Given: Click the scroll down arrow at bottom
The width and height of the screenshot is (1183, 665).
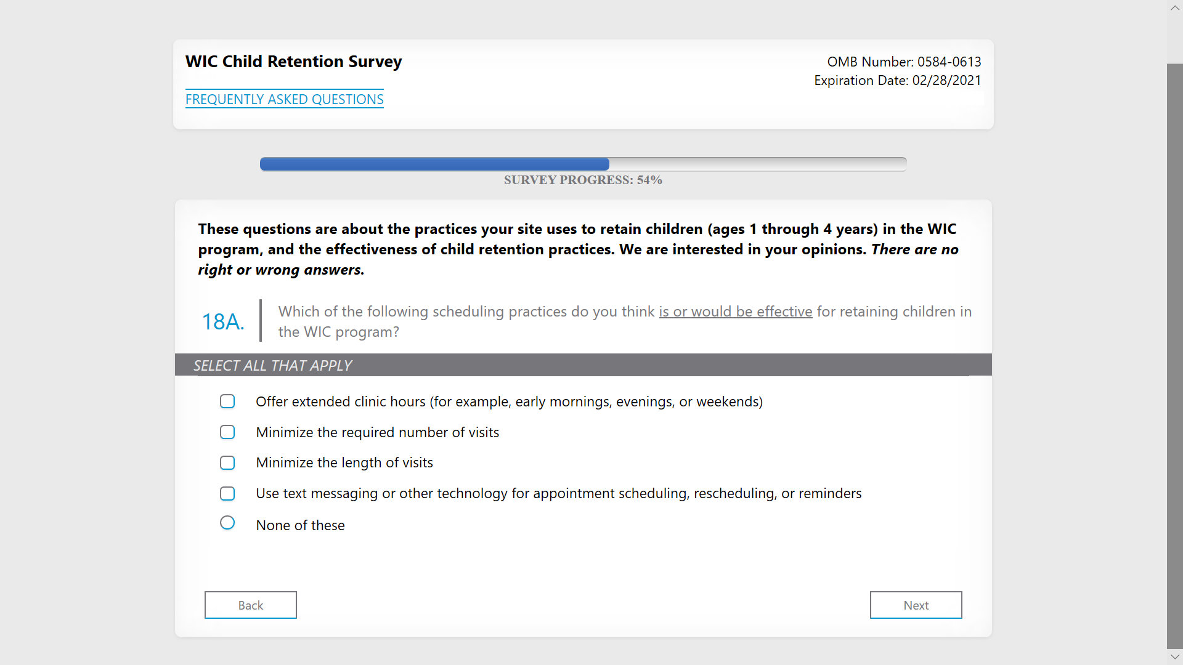Looking at the screenshot, I should (1174, 657).
